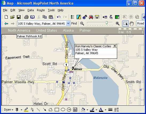
Task: Open the Territories green map icon
Action: [117, 17]
